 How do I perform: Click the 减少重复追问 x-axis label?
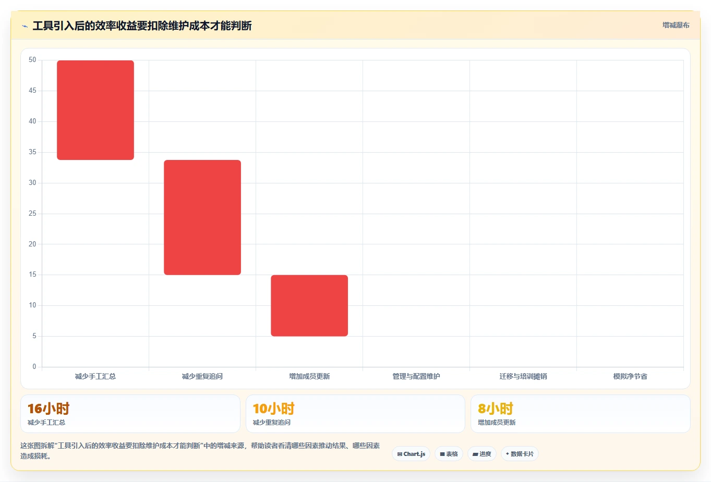pos(202,376)
